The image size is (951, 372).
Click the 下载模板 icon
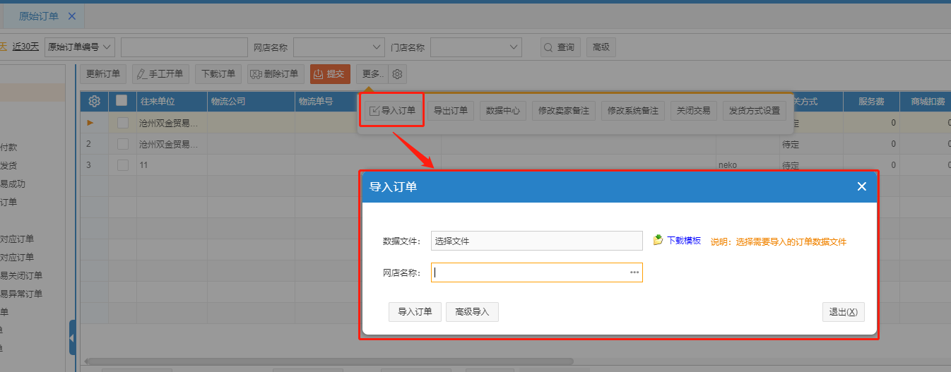658,240
